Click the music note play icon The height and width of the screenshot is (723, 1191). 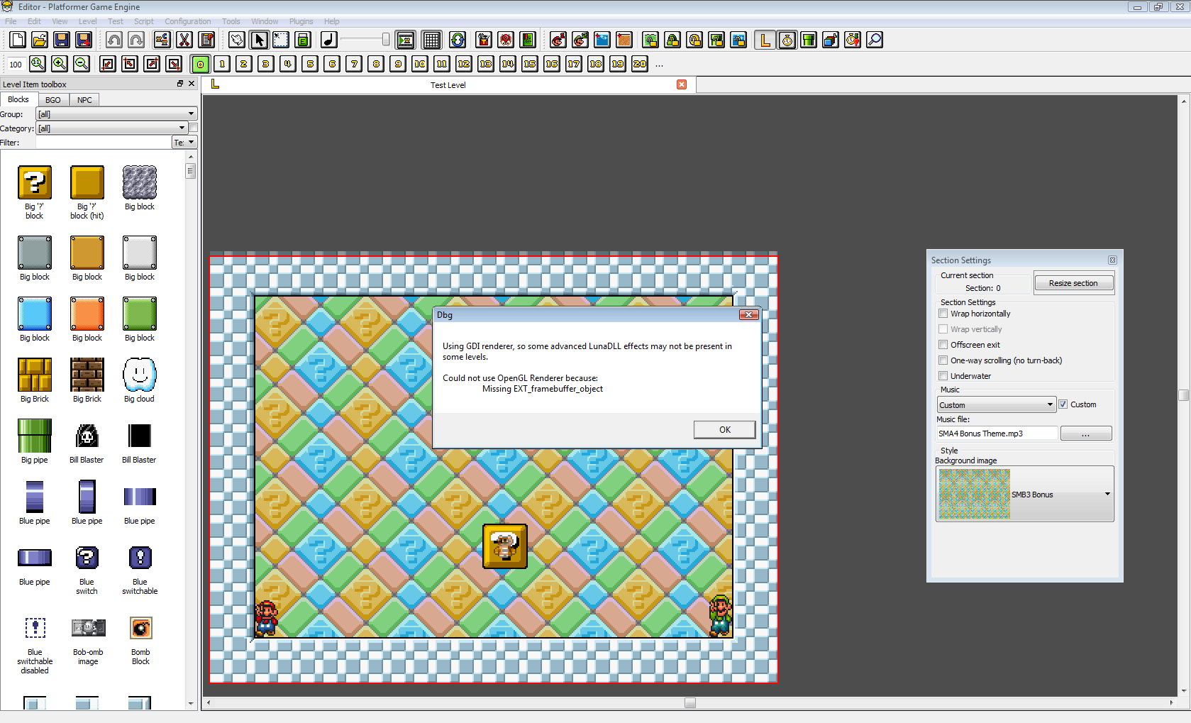(329, 40)
